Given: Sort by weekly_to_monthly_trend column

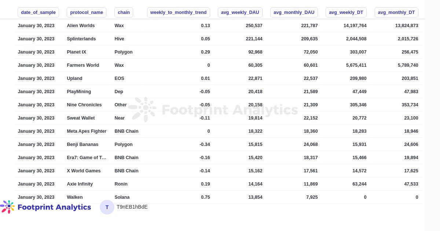Looking at the screenshot, I should [178, 12].
